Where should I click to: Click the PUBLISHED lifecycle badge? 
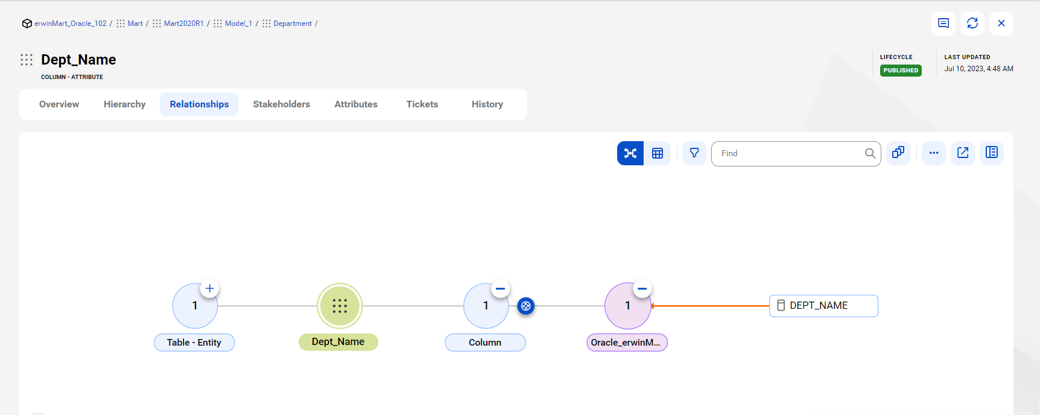click(901, 71)
